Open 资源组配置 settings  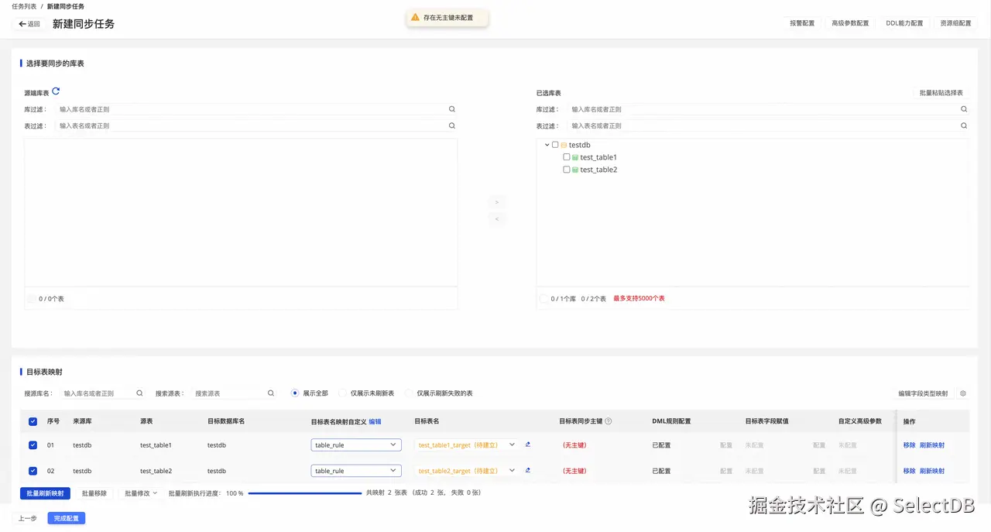tap(955, 23)
